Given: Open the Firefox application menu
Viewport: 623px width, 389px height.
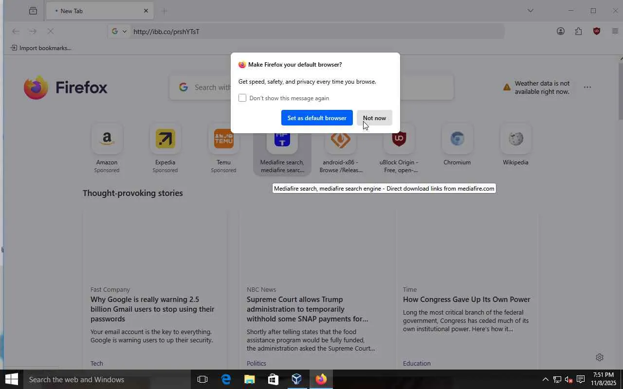Looking at the screenshot, I should pos(615,32).
